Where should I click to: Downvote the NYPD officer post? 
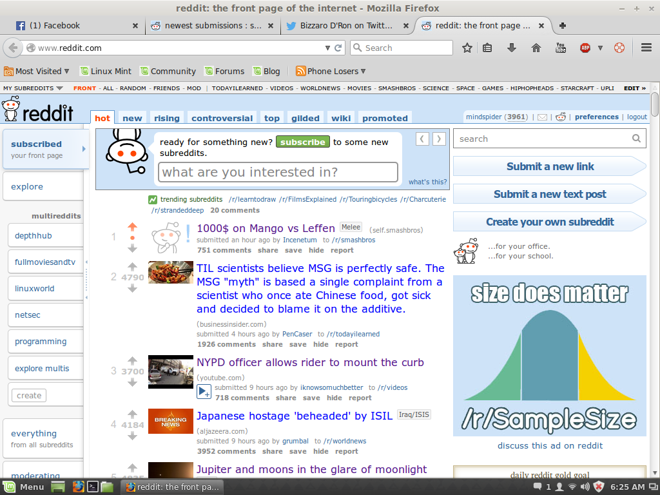133,383
